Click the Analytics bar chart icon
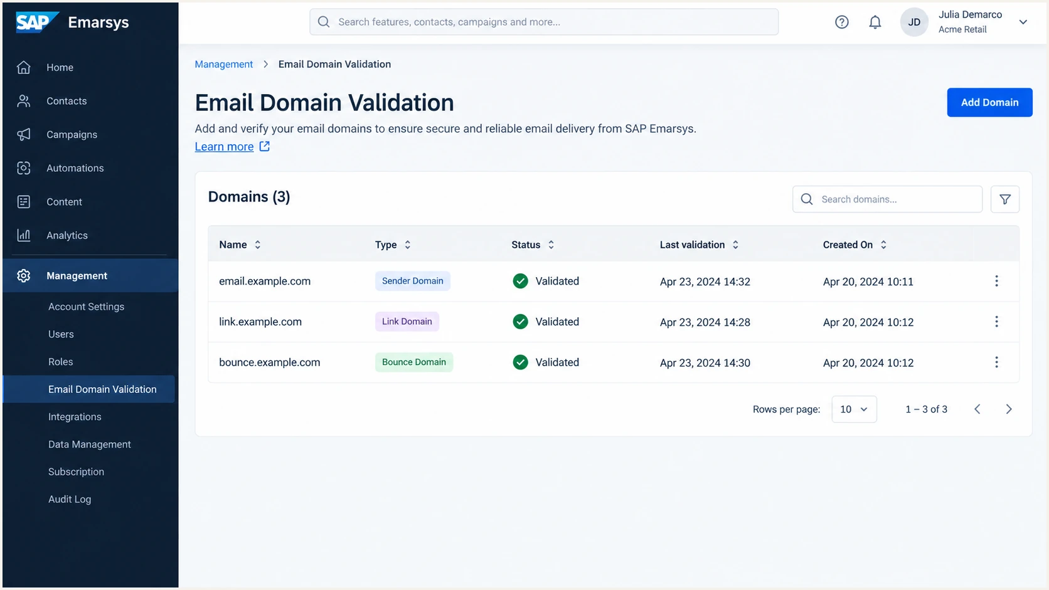The height and width of the screenshot is (590, 1049). [24, 235]
